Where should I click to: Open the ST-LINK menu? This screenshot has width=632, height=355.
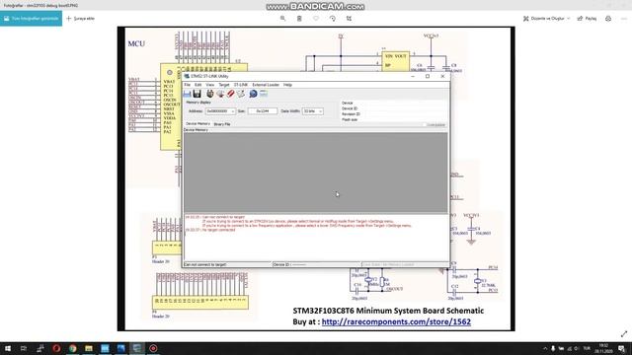pos(241,85)
